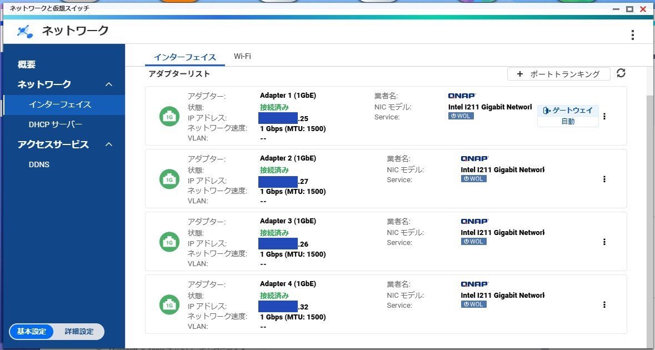Open the Adapter 1 options menu (⋮)

pyautogui.click(x=604, y=116)
